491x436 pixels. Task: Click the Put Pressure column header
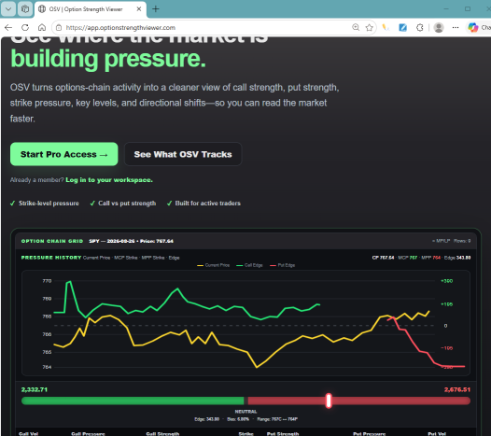click(x=370, y=434)
